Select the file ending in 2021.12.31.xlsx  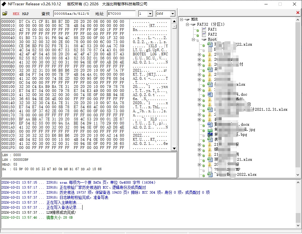tap(251, 109)
